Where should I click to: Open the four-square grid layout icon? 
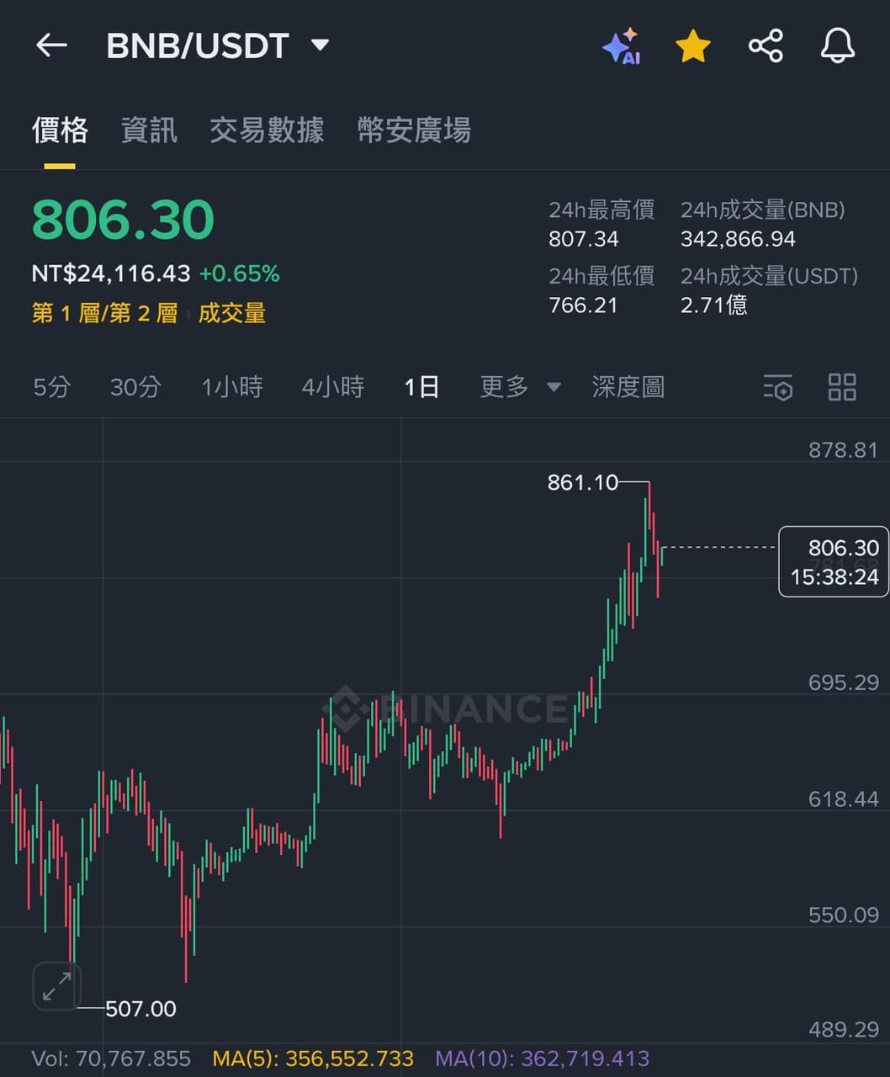click(842, 387)
